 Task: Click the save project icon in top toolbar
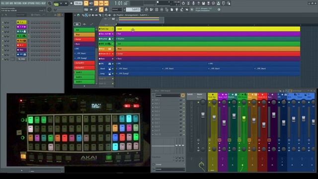pos(203,3)
